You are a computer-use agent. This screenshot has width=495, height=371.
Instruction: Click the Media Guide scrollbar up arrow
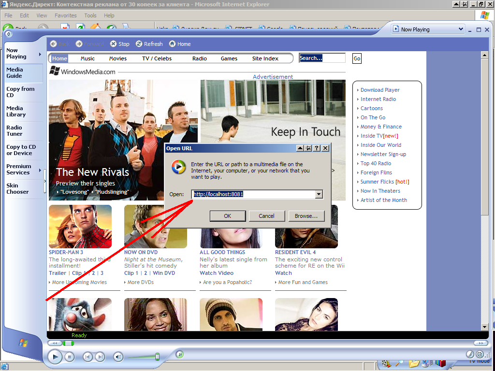[x=484, y=55]
